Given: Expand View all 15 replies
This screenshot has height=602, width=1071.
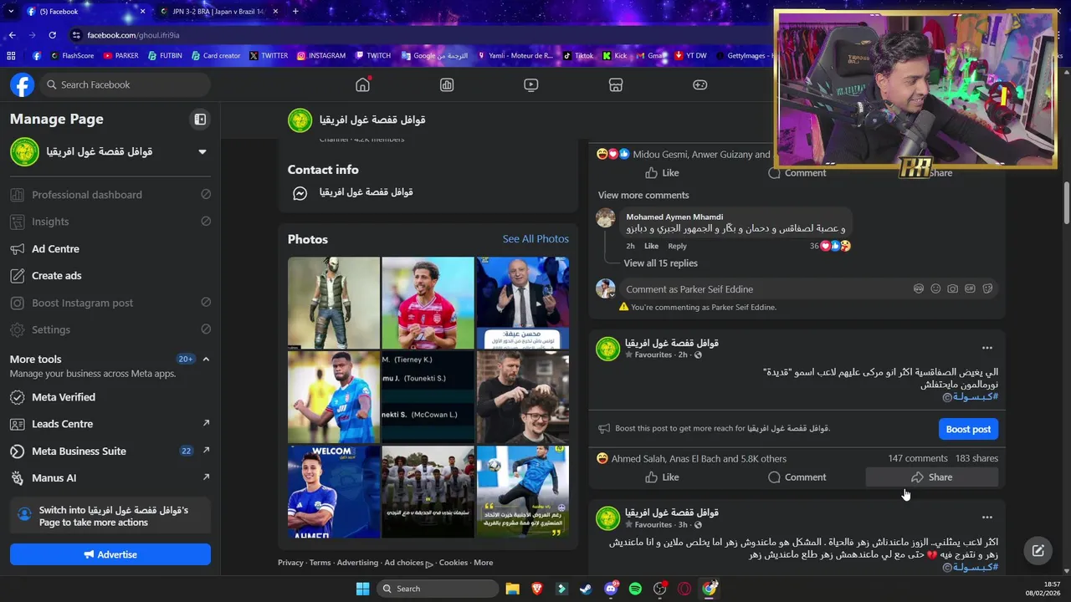Looking at the screenshot, I should 660,263.
